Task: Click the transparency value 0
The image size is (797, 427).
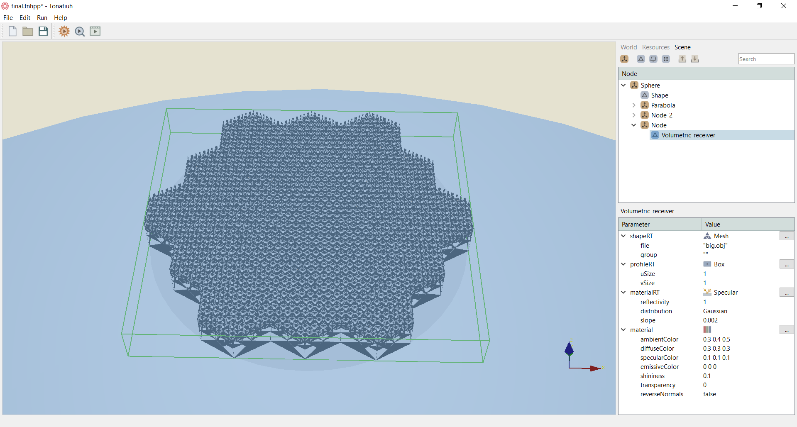Action: [x=705, y=385]
